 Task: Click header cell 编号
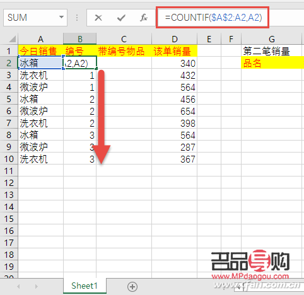click(80, 51)
